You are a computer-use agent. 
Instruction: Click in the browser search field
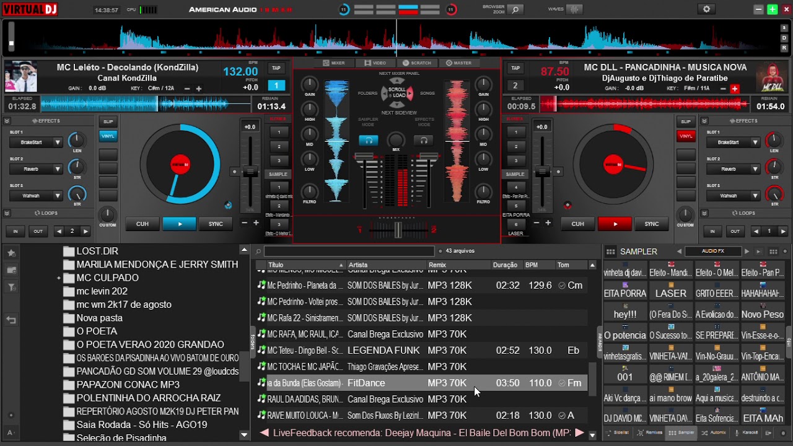(349, 251)
